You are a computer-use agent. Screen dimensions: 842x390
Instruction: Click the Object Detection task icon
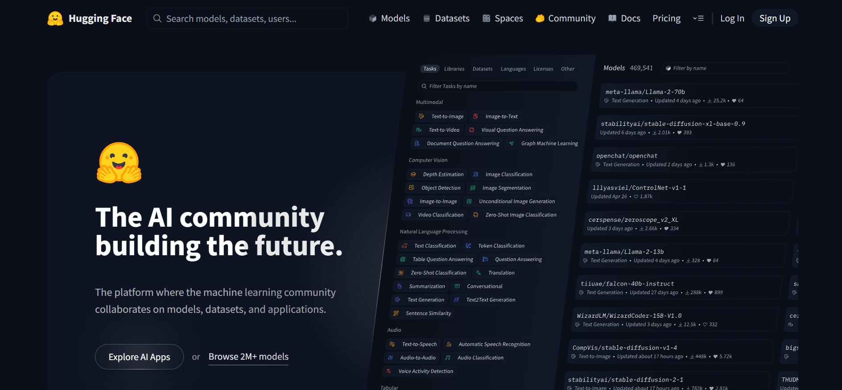(412, 188)
